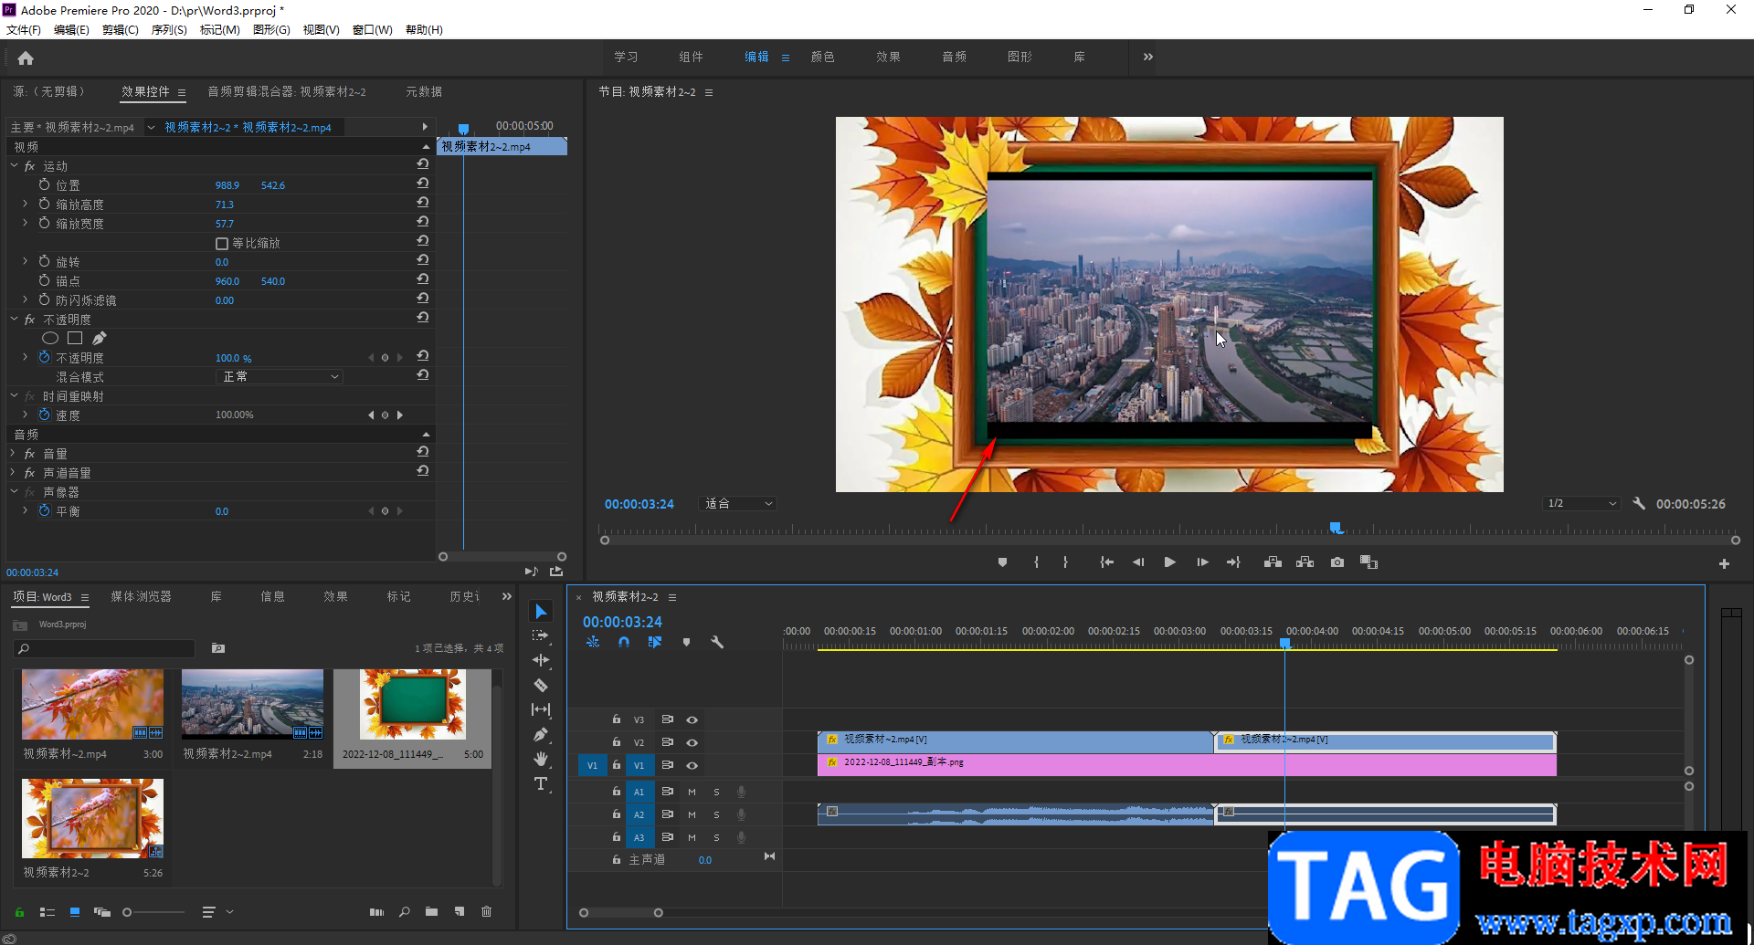Toggle lock on V2 track

pos(617,742)
